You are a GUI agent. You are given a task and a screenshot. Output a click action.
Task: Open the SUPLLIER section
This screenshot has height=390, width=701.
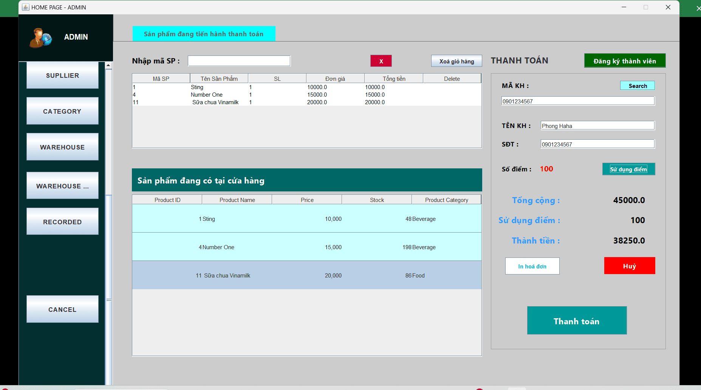[62, 76]
